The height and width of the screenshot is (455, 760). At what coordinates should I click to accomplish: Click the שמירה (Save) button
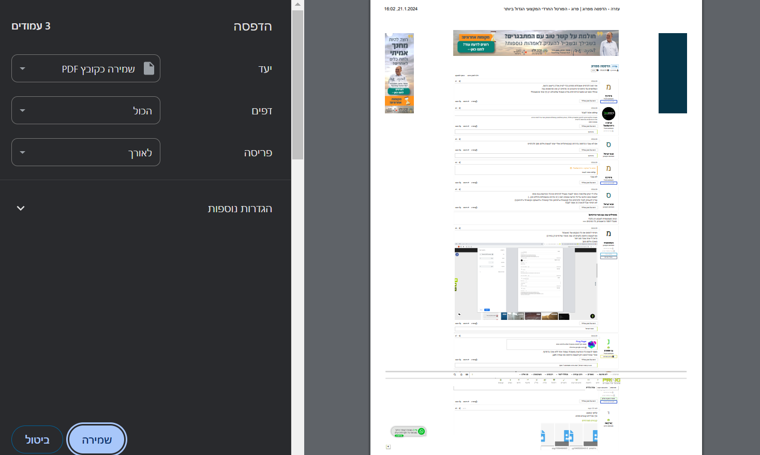97,440
